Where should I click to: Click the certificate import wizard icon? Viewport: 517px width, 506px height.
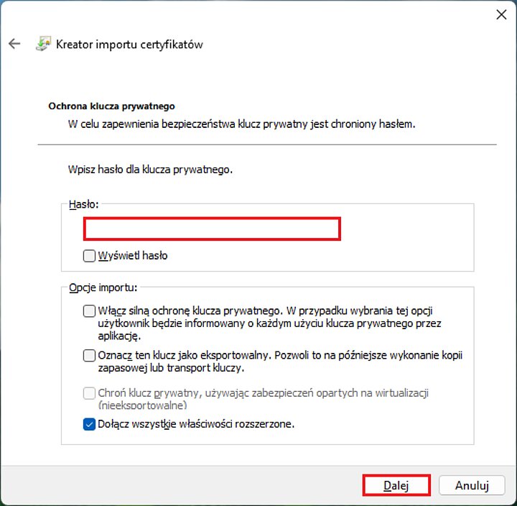[x=43, y=44]
